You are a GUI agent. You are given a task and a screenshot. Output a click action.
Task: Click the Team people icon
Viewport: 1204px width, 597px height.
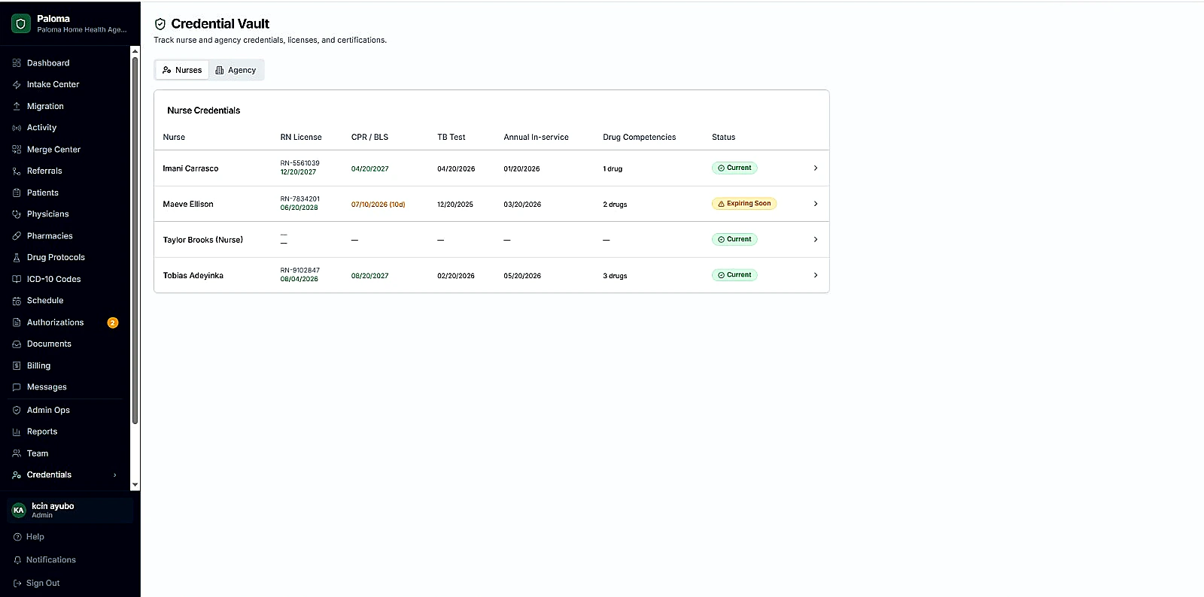click(x=17, y=453)
